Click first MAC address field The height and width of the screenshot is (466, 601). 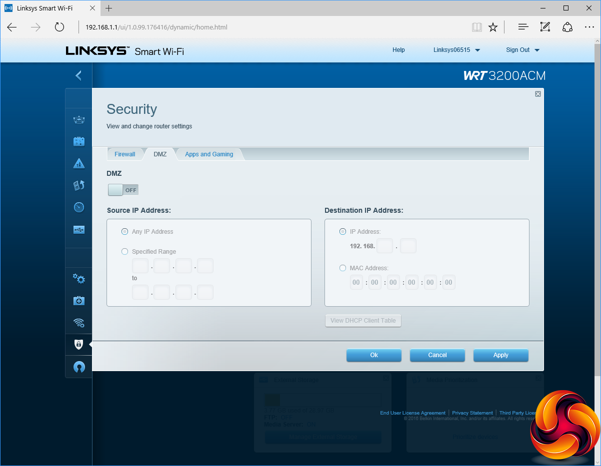pos(356,283)
